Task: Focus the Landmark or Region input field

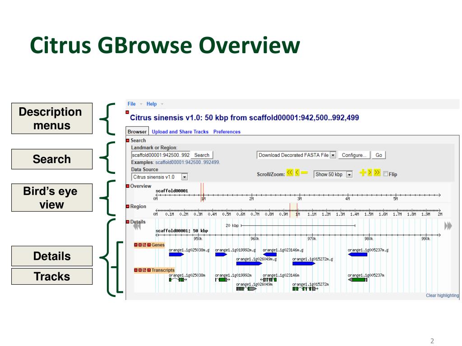Action: (161, 155)
